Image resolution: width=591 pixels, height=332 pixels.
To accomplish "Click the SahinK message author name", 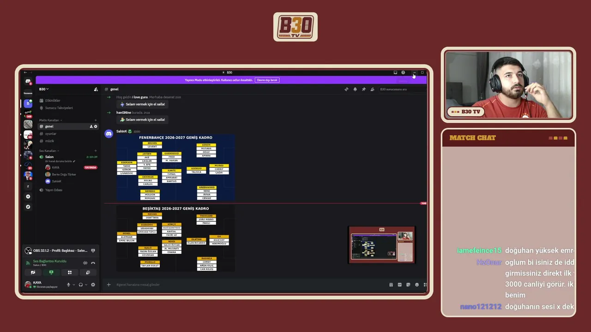I will pos(121,131).
